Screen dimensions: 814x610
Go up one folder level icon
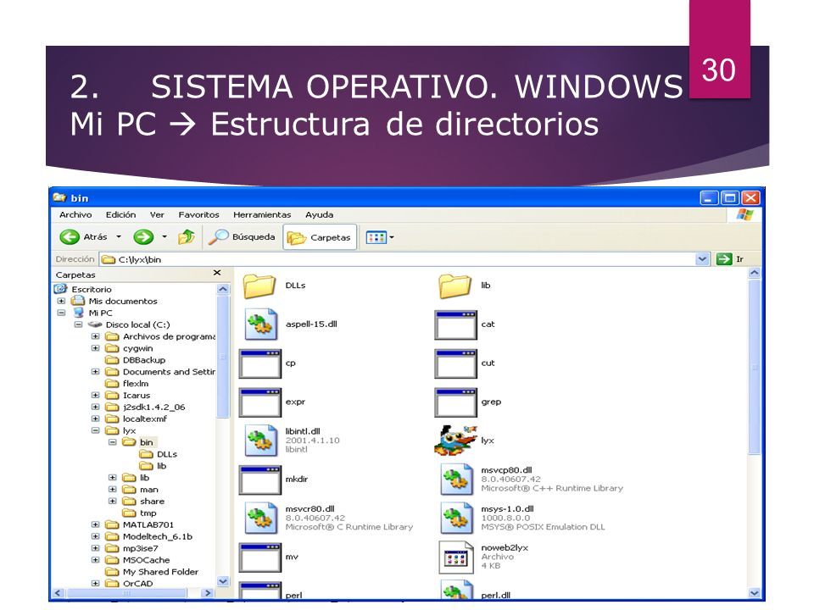pyautogui.click(x=187, y=237)
